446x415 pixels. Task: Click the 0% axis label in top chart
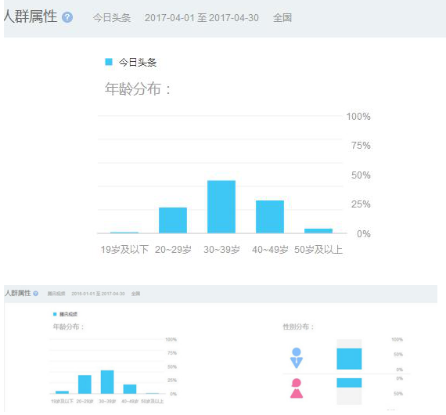pyautogui.click(x=364, y=234)
